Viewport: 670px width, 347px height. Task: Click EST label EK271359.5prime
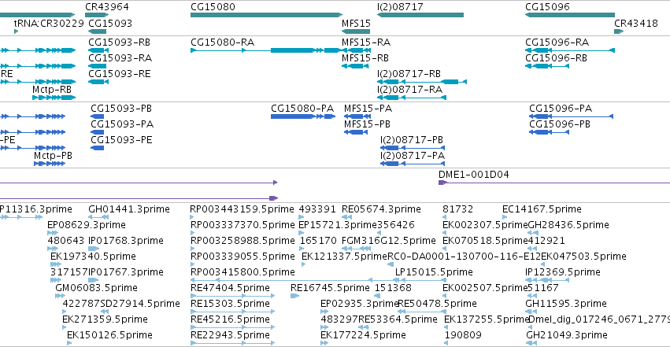(105, 319)
